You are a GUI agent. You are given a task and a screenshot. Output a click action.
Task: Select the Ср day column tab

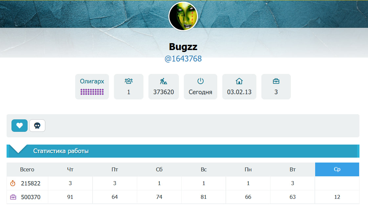point(337,169)
